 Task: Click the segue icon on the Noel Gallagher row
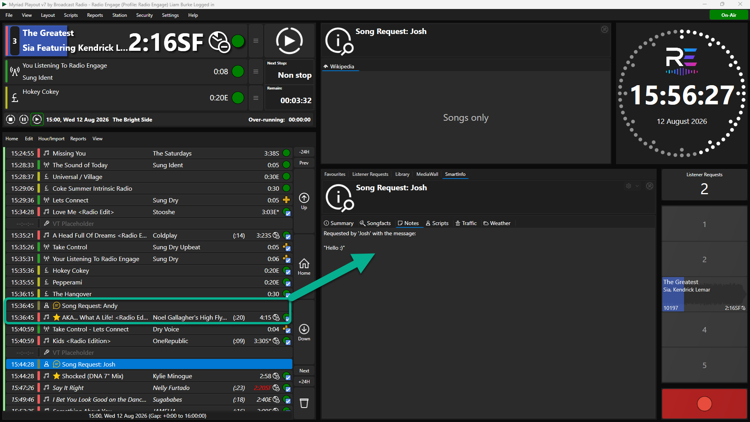[x=276, y=317]
